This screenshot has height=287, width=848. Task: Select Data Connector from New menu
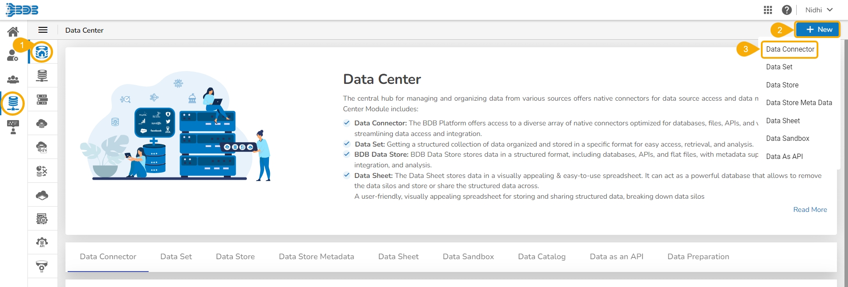pyautogui.click(x=790, y=49)
